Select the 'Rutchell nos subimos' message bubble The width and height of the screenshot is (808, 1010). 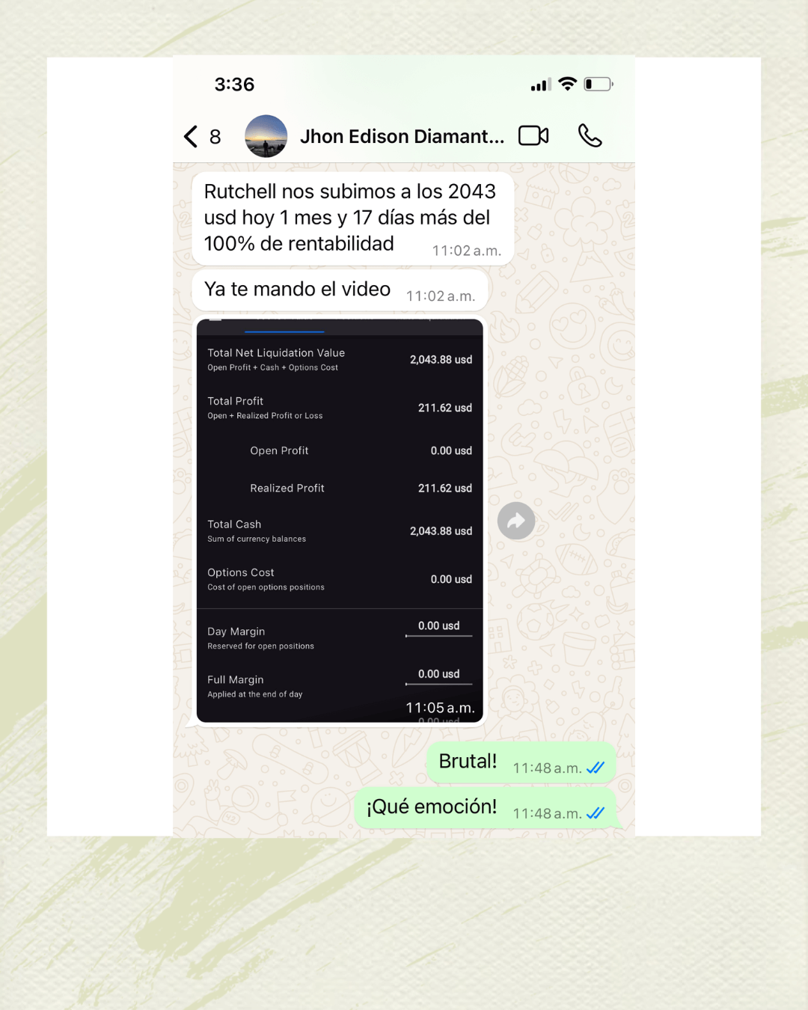point(352,218)
